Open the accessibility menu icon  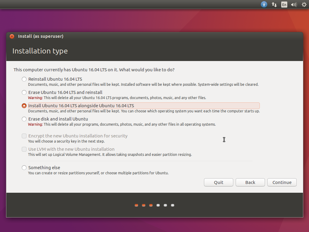click(x=264, y=5)
